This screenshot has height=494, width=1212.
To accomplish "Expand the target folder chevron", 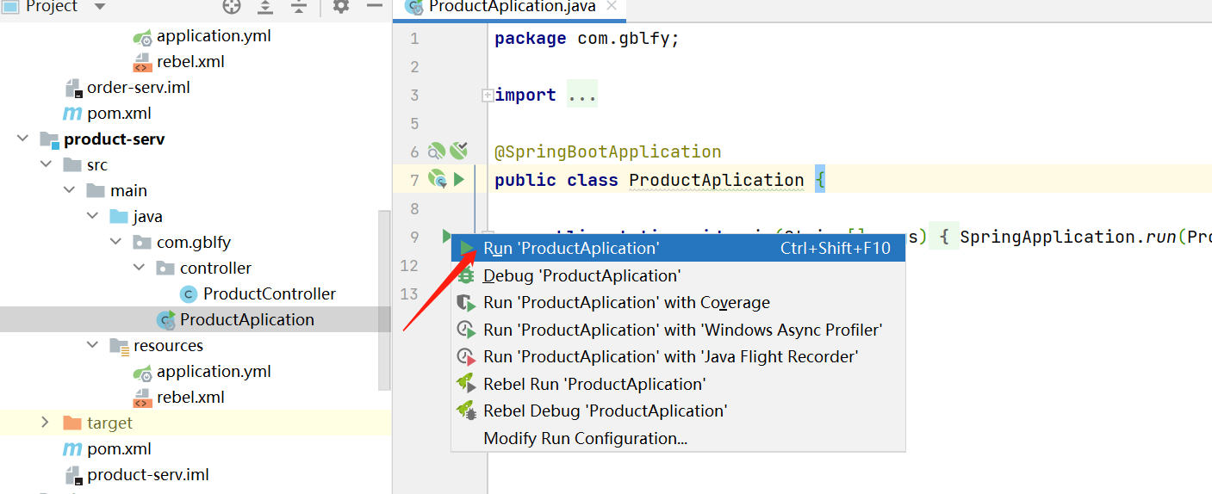I will (x=46, y=423).
